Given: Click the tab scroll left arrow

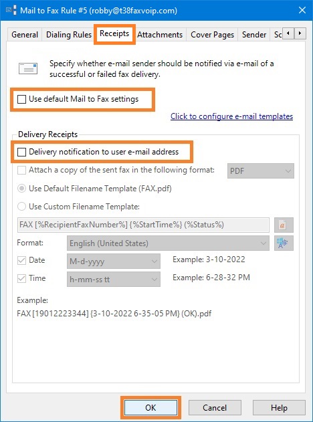Looking at the screenshot, I should pyautogui.click(x=288, y=33).
